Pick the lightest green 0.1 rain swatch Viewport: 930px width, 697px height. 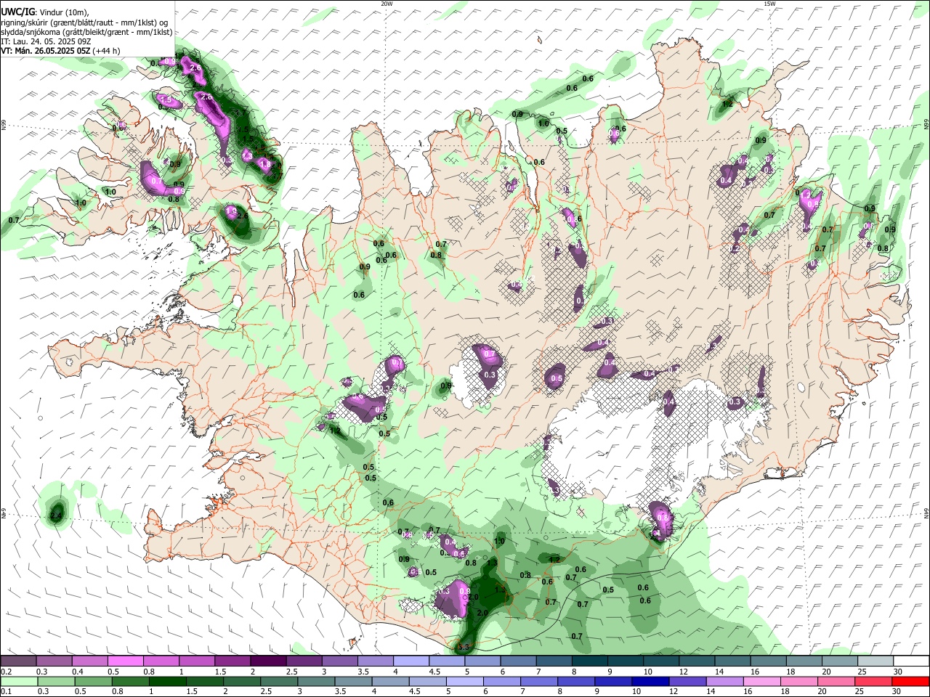tap(19, 682)
